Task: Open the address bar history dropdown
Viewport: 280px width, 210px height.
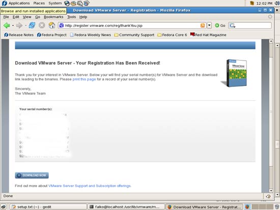Action: (209, 25)
